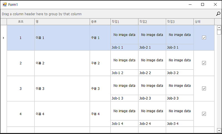Click the Job-2 3 cell
The image size is (222, 134).
152,98
